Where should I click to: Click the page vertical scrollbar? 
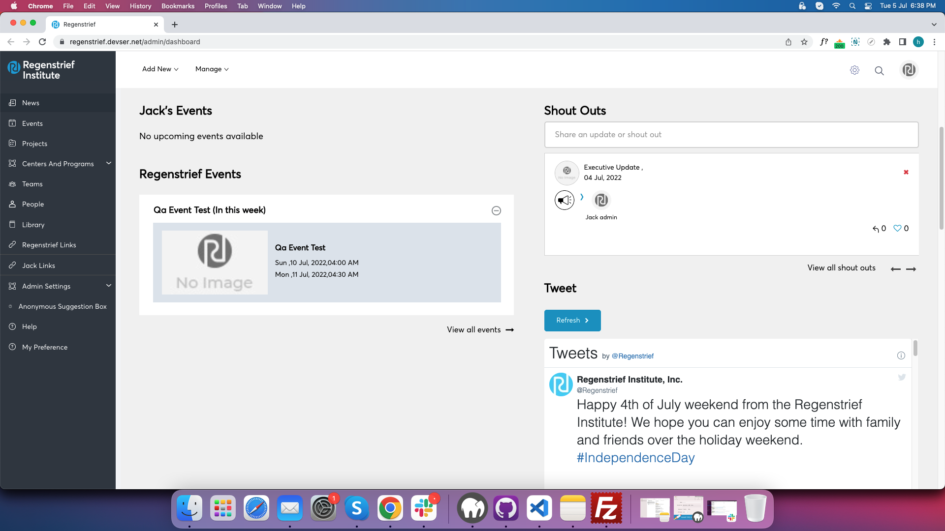click(x=941, y=178)
